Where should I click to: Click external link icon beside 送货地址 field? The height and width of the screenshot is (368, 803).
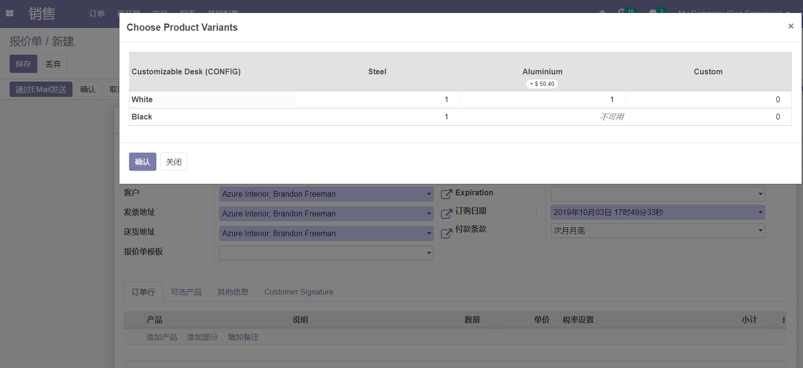point(446,233)
